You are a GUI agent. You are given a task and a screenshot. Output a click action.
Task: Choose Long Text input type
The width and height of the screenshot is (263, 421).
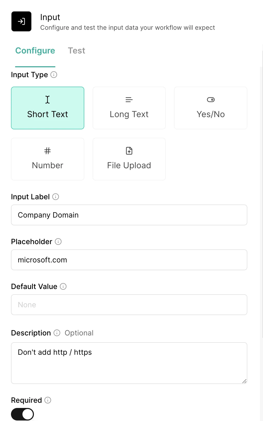coord(129,108)
